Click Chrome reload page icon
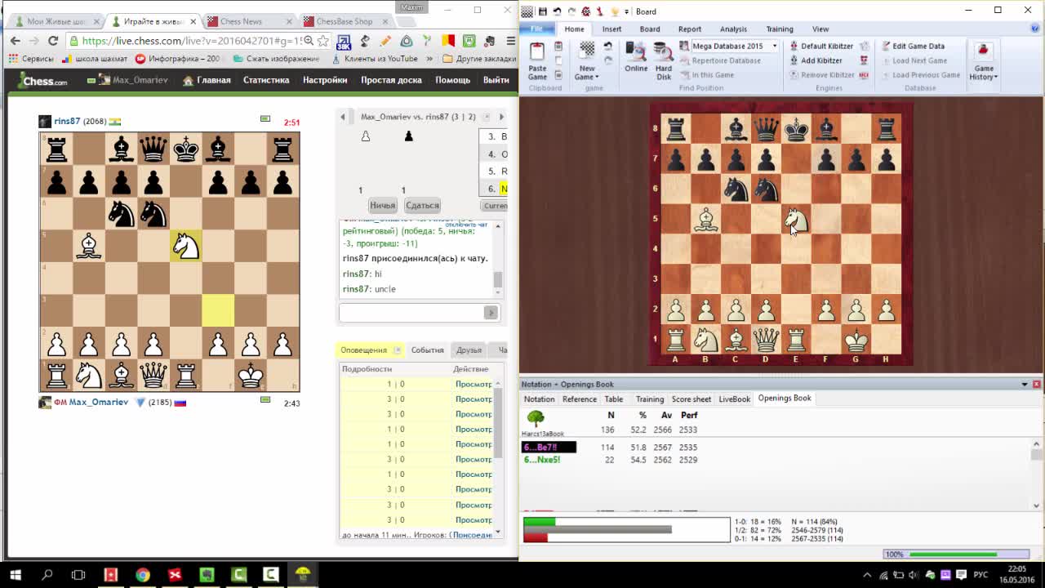 pyautogui.click(x=53, y=40)
